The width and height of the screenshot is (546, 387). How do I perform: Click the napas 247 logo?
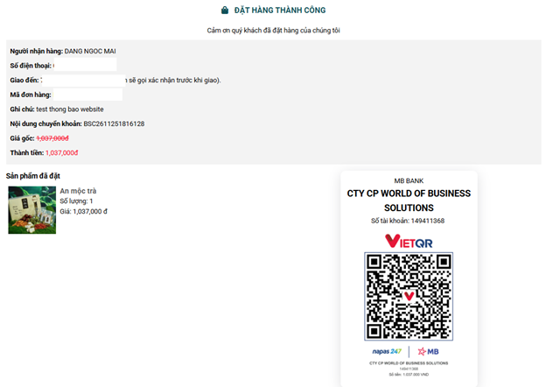point(387,351)
